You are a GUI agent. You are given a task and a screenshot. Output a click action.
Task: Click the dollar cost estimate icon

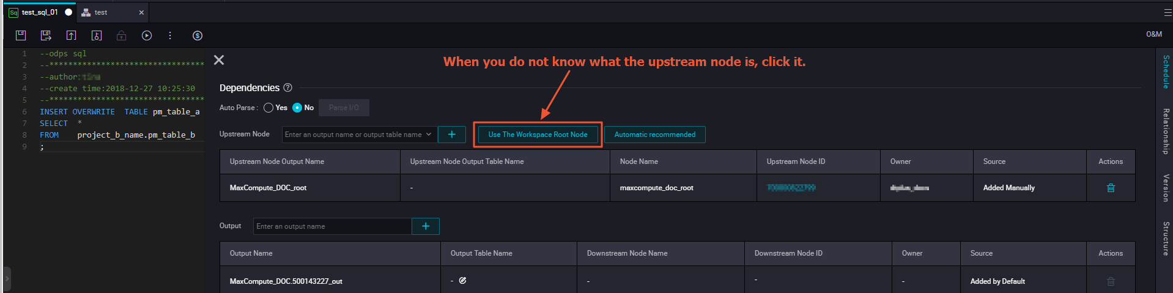[198, 35]
